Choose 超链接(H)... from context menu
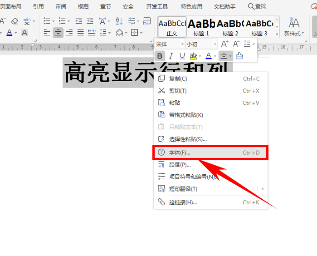The height and width of the screenshot is (256, 317). pos(211,202)
